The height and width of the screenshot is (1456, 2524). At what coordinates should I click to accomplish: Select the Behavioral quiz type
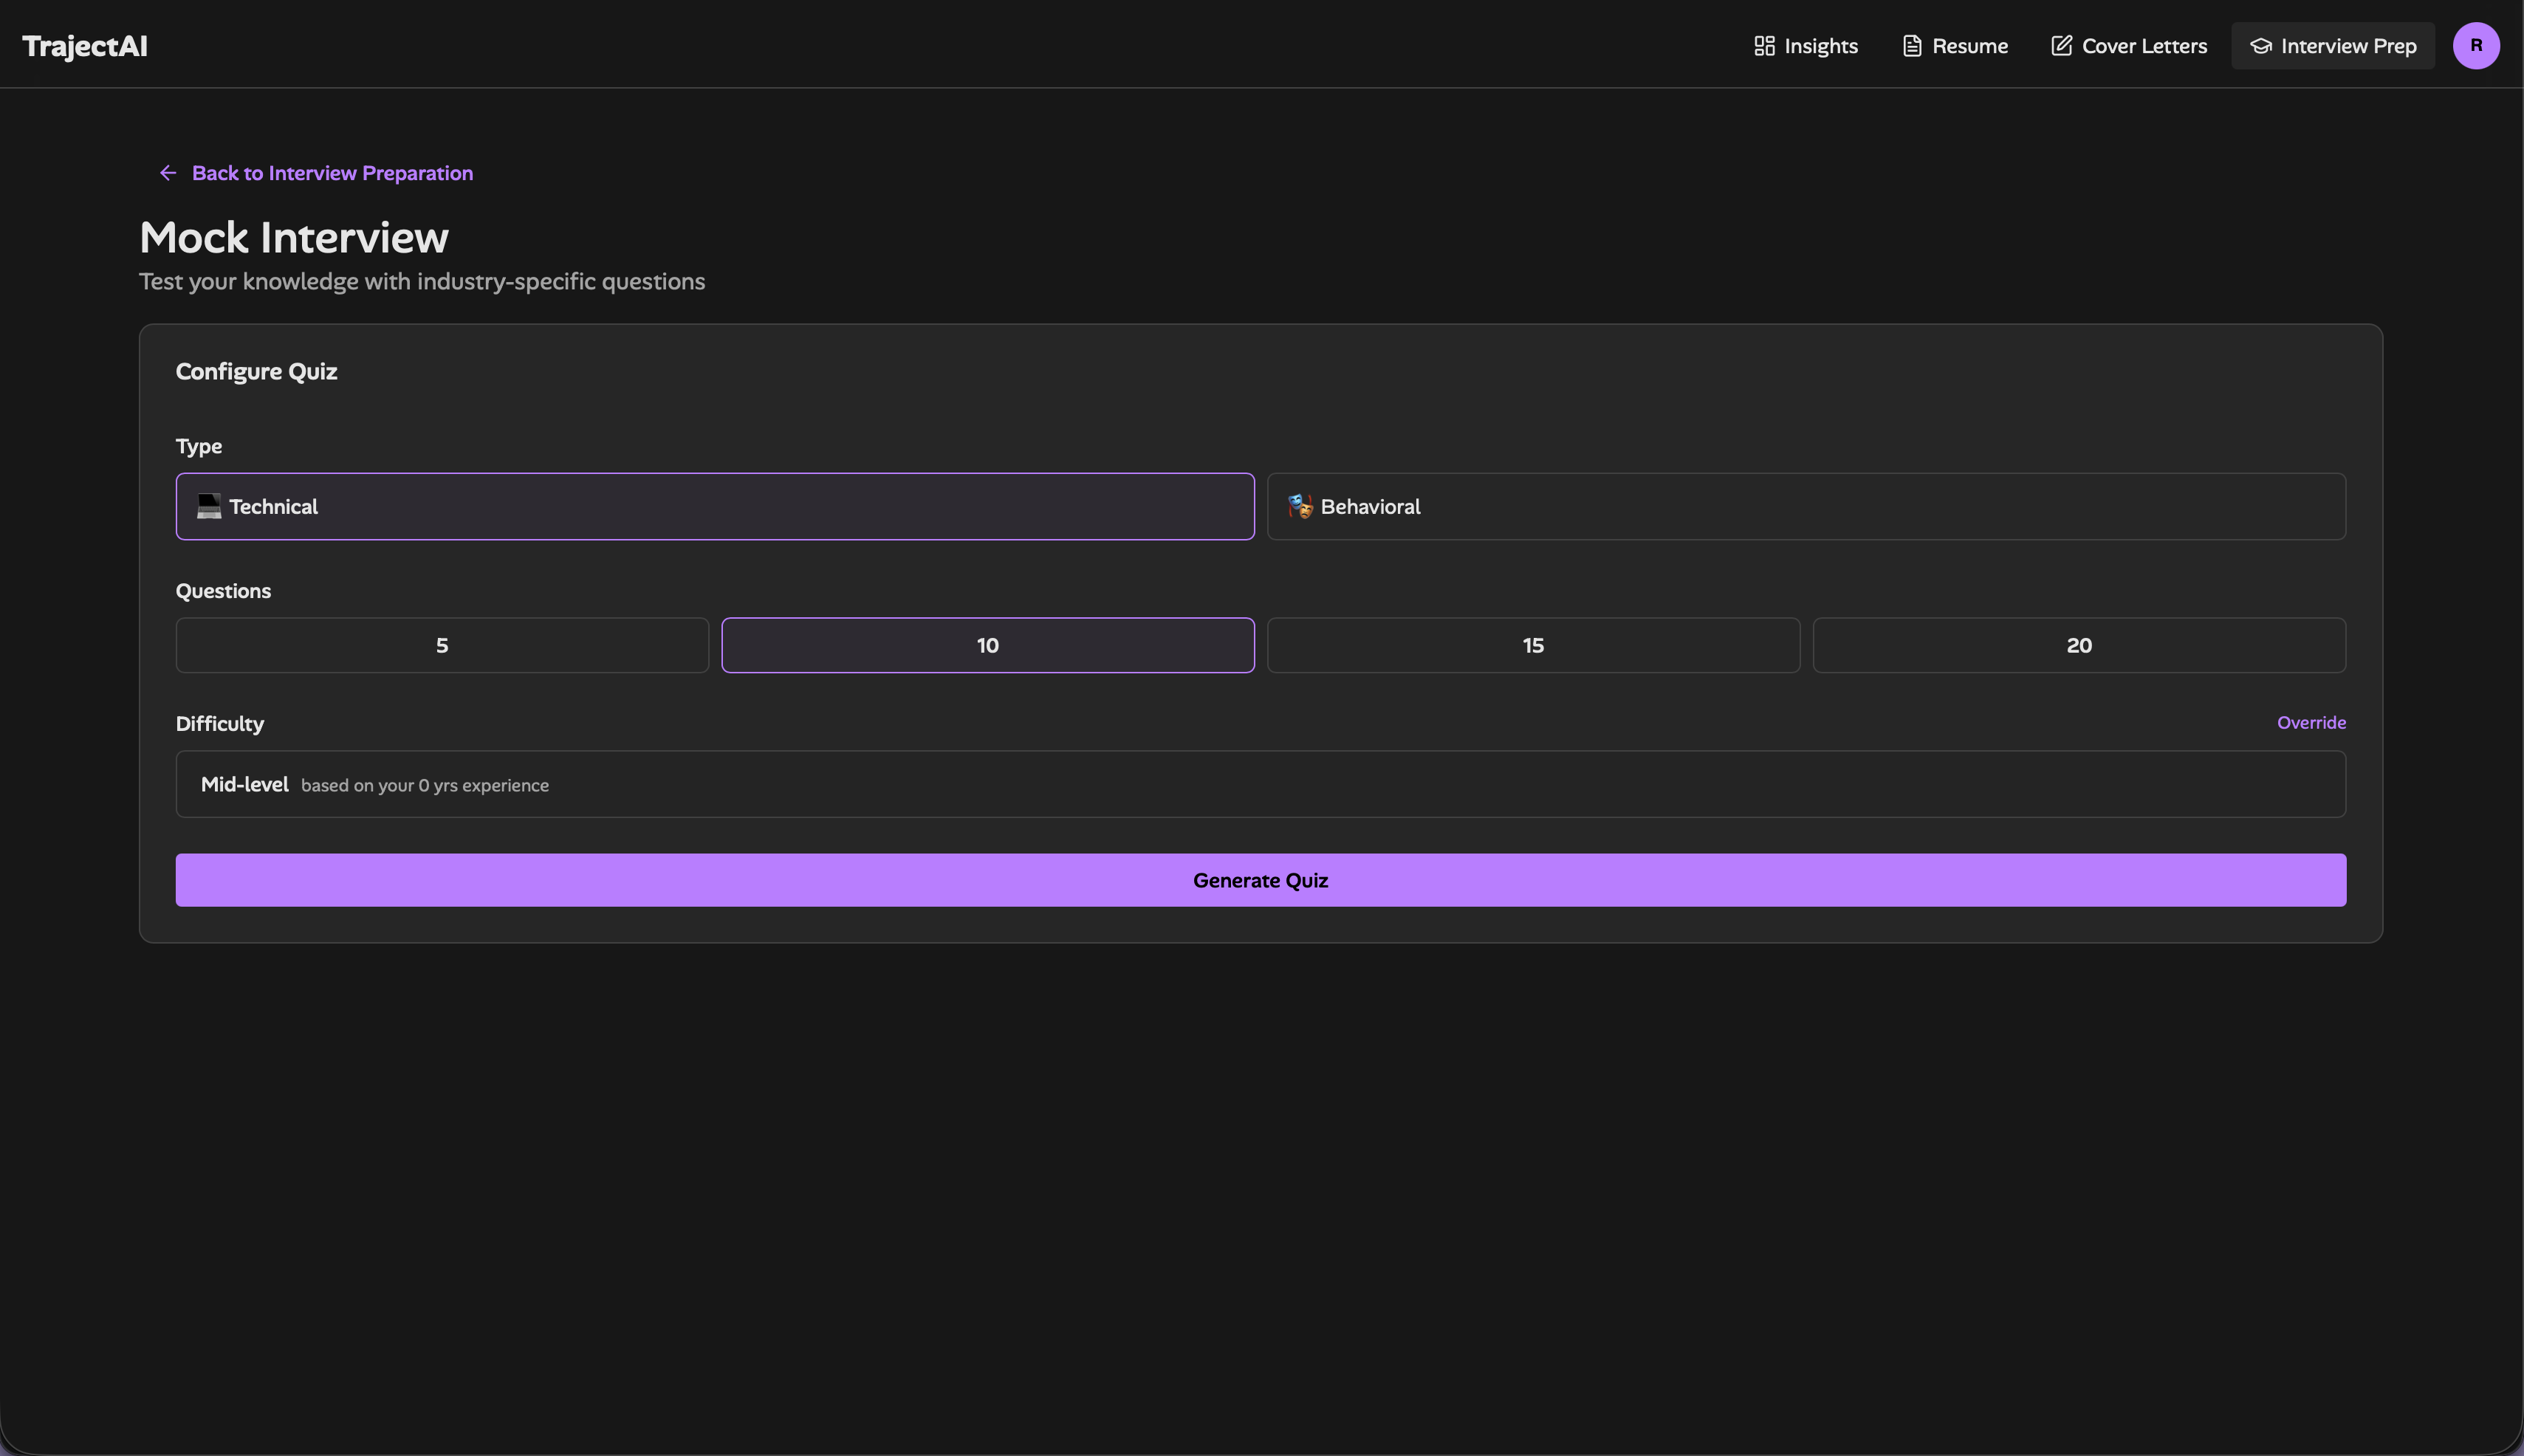click(1806, 506)
